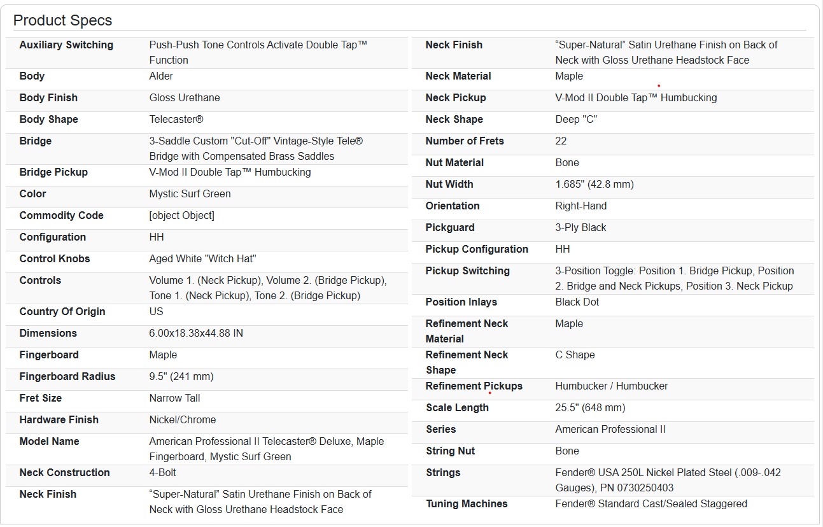The height and width of the screenshot is (527, 823).
Task: Select the 6.00x18.38x44.88 IN dimensions value
Action: click(196, 334)
